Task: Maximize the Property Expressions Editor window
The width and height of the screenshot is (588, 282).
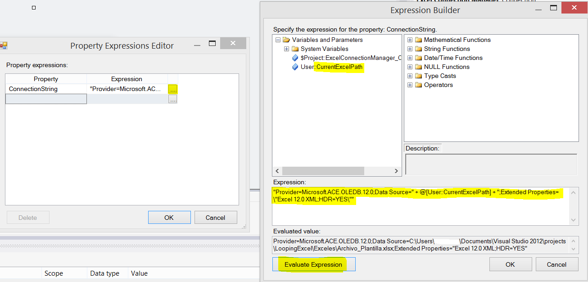Action: [212, 44]
